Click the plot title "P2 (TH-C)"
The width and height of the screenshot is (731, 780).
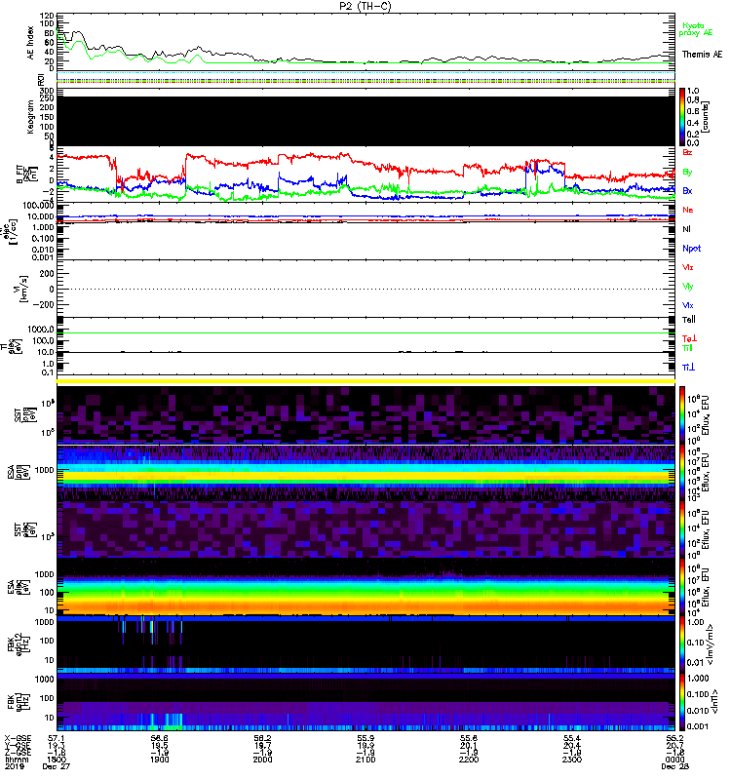coord(365,6)
